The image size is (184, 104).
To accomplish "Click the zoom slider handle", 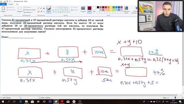I will (x=175, y=98).
